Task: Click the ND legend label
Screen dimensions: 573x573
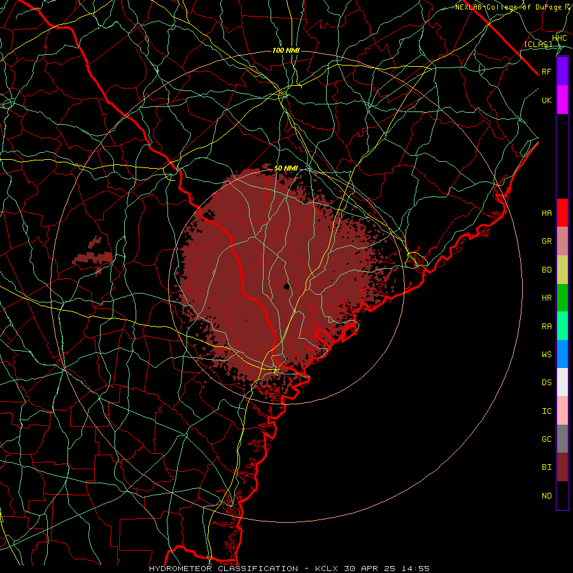Action: [x=547, y=496]
